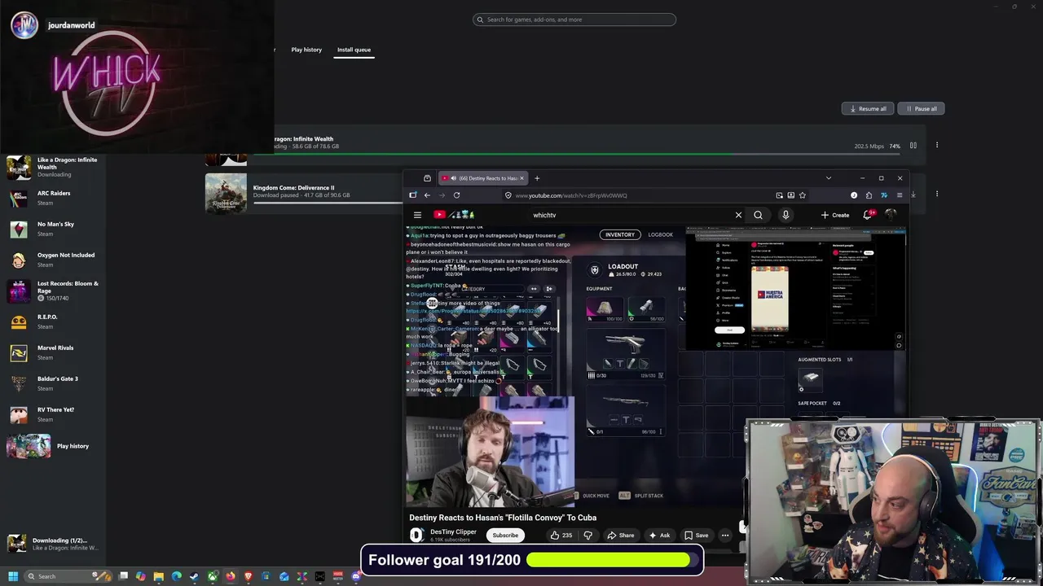Open the Brave browser taskbar icon
The image size is (1043, 586).
[x=248, y=576]
